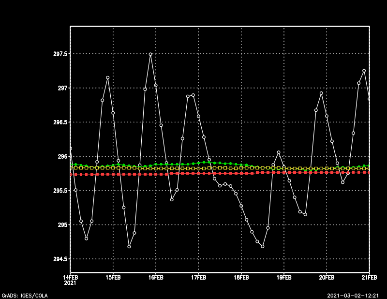Click the 297 y-axis value label
The height and width of the screenshot is (299, 387).
(x=63, y=89)
